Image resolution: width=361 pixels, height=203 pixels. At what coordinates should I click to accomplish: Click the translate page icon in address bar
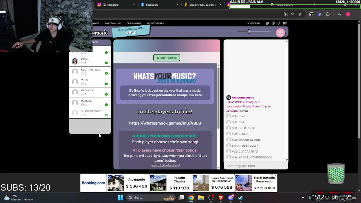coord(285,14)
